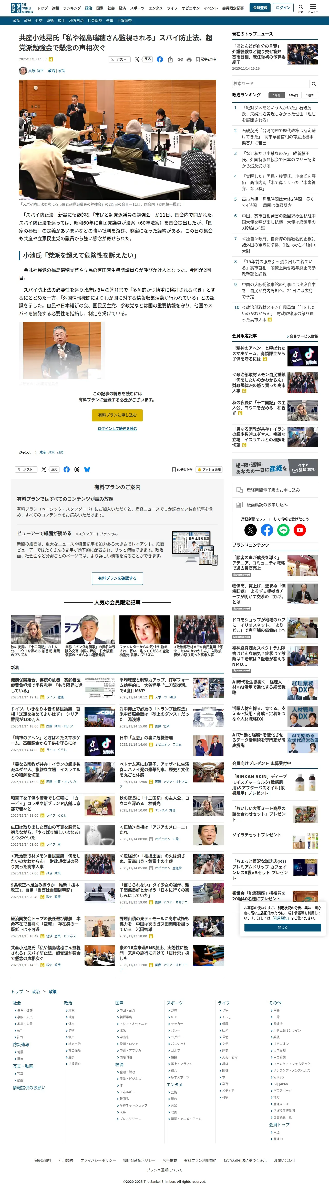The height and width of the screenshot is (1200, 329).
Task: Open the 利用規約 link in the footer
Action: pos(66,1160)
